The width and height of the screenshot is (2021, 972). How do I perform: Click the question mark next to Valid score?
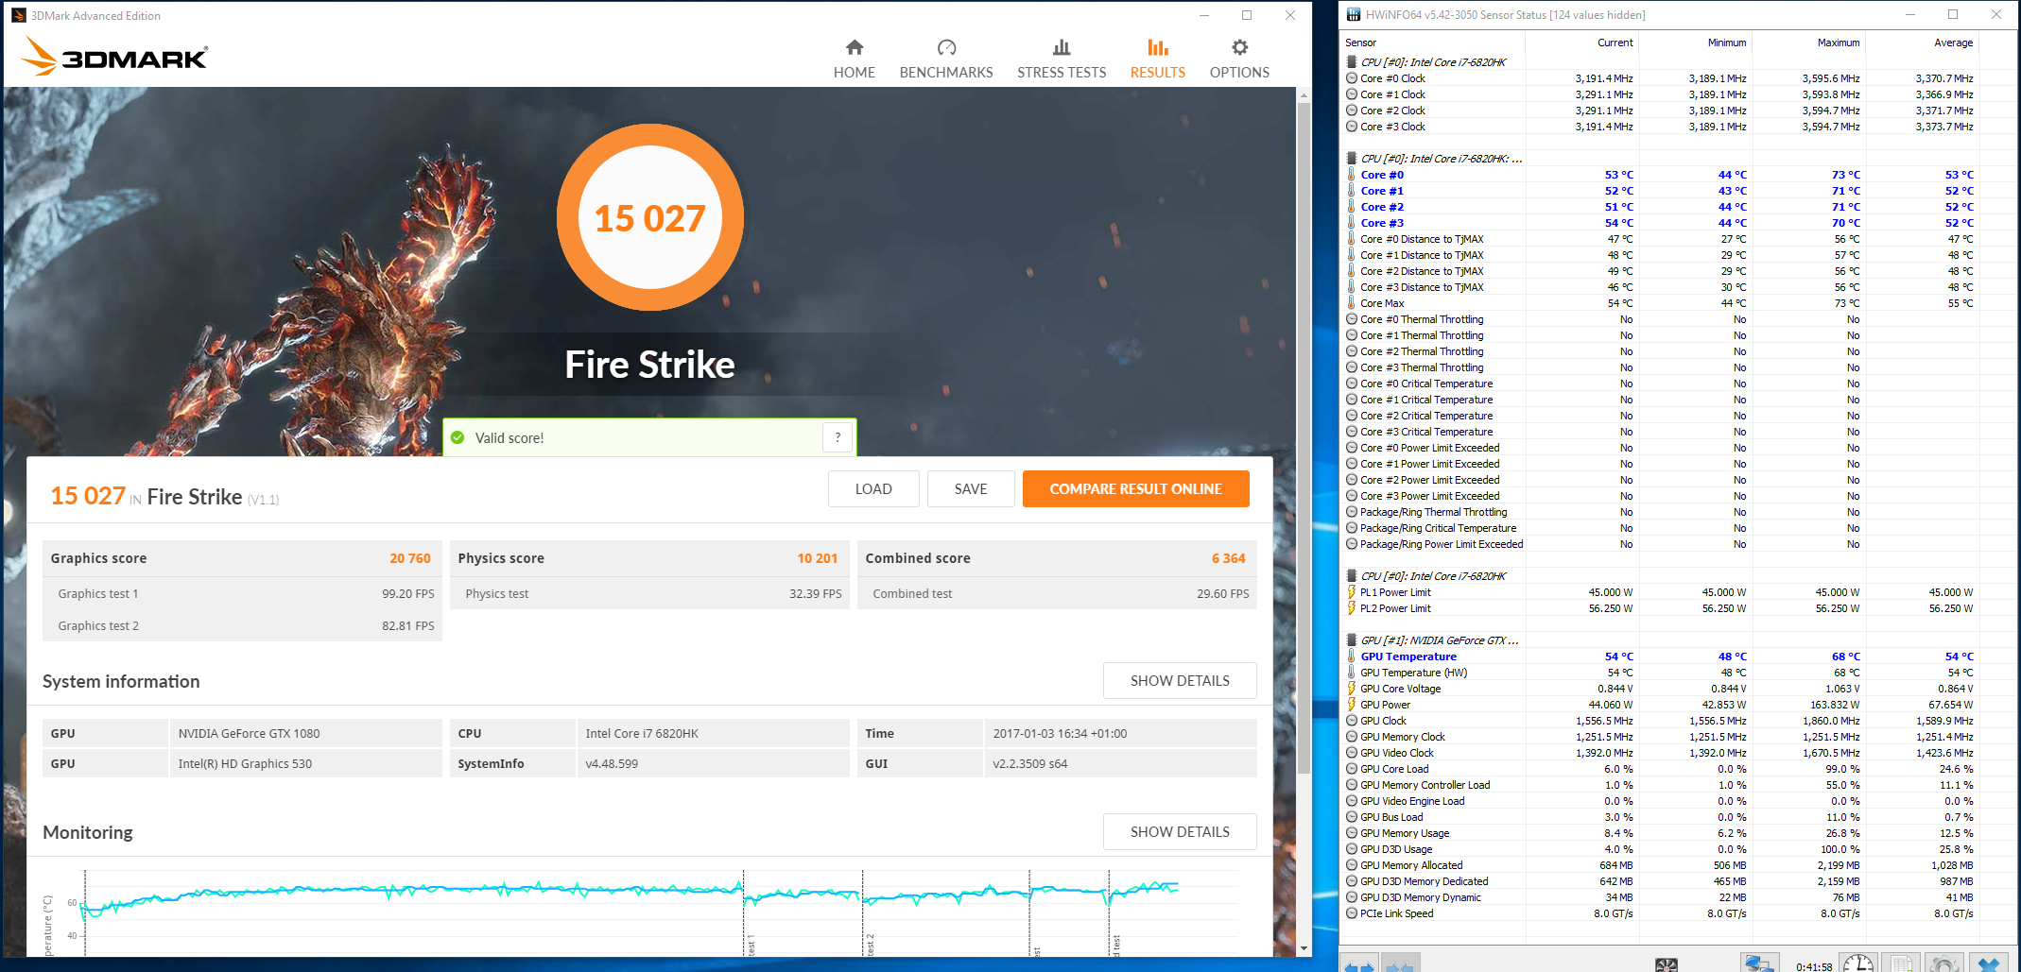[x=838, y=437]
